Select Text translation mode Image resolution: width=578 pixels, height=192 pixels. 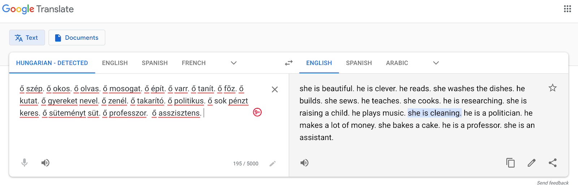[x=27, y=38]
